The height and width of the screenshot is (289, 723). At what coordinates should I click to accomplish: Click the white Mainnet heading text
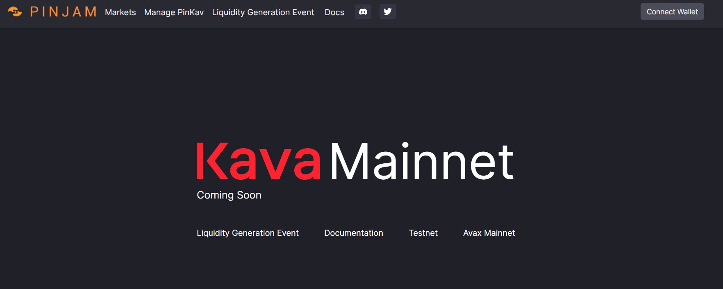[422, 161]
